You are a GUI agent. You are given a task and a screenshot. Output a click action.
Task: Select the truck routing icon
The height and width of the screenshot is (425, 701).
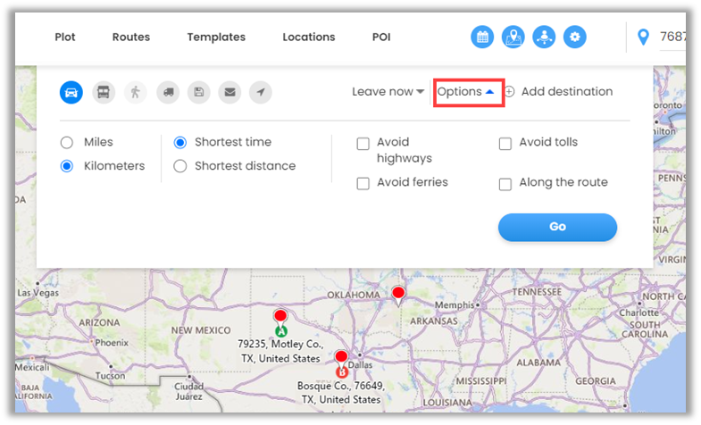click(x=167, y=92)
